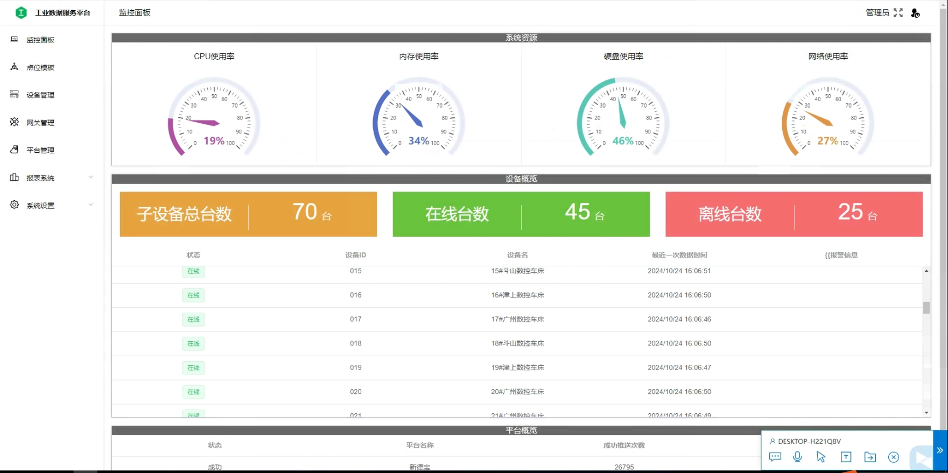Open chat in the remote session toolbar

(x=775, y=457)
